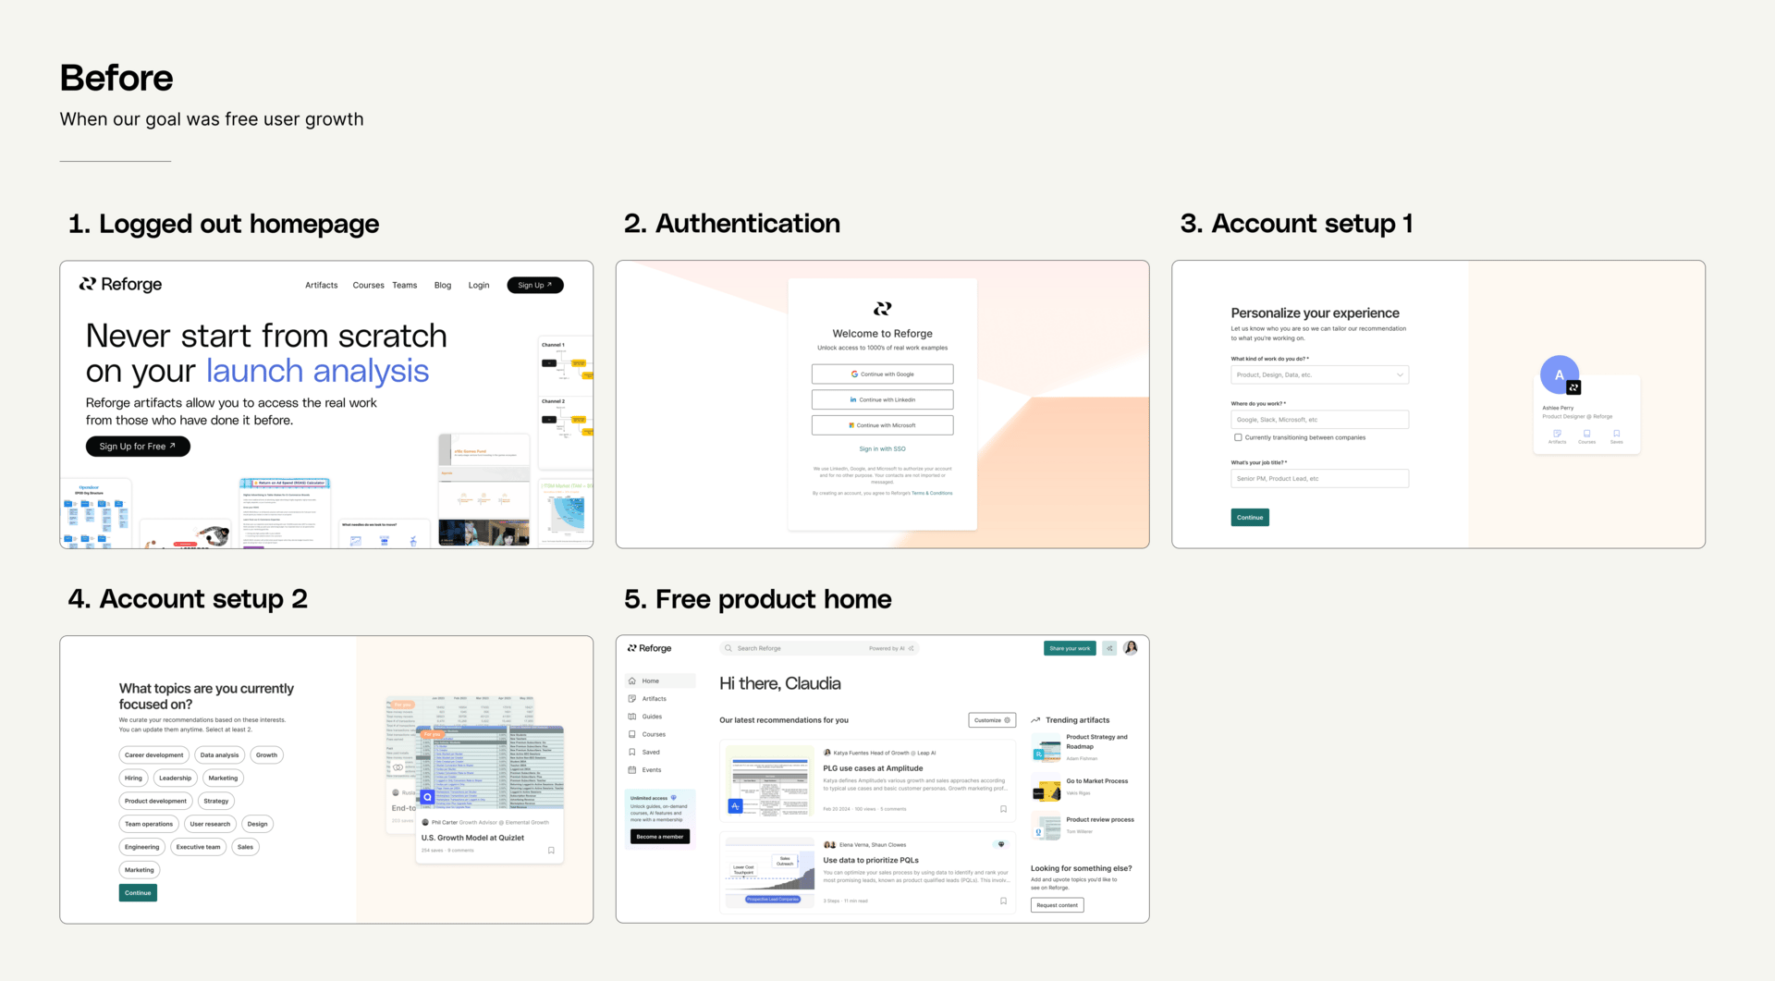Open the What kind of work do you do dropdown
This screenshot has height=981, width=1775.
pos(1319,374)
